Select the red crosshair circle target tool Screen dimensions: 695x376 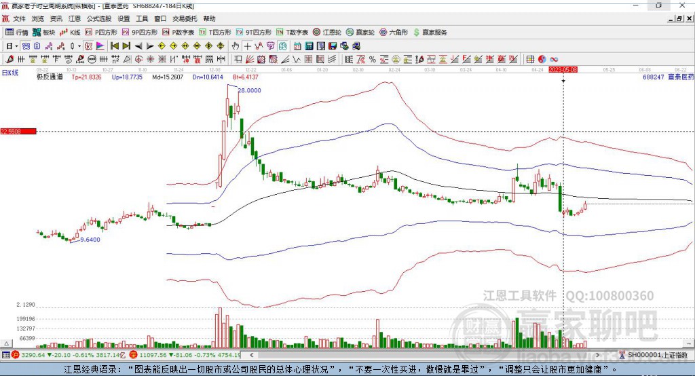pos(138,60)
